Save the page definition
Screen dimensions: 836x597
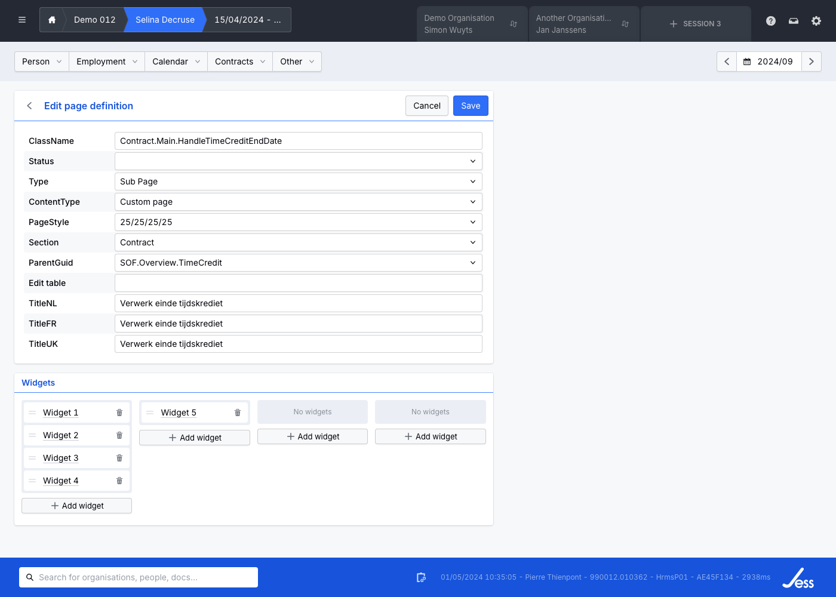pos(470,106)
